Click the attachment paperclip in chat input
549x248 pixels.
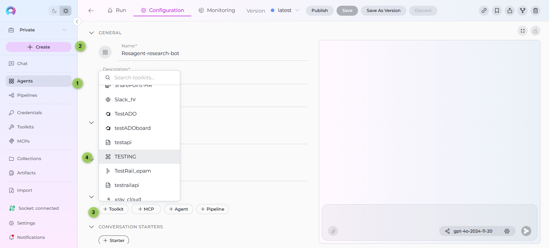[x=333, y=231]
